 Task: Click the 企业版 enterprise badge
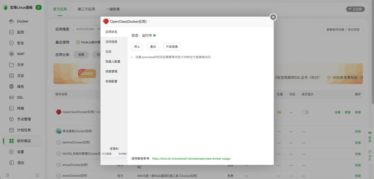click(355, 9)
